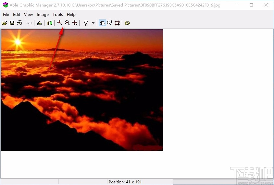Select the hand pan tool

pyautogui.click(x=102, y=23)
